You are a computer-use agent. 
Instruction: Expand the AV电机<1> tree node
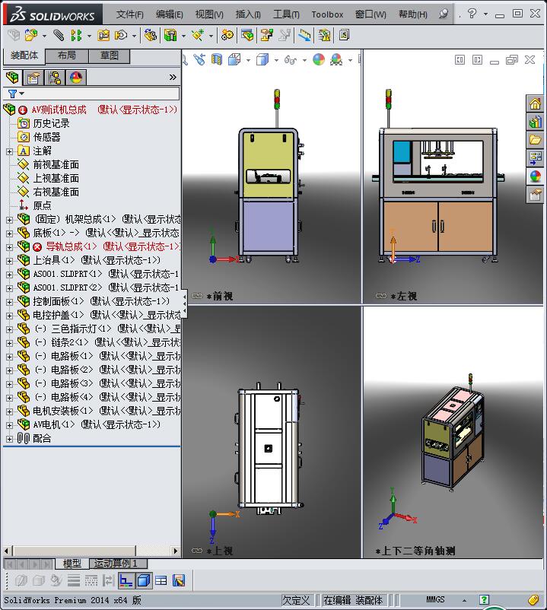(x=9, y=425)
